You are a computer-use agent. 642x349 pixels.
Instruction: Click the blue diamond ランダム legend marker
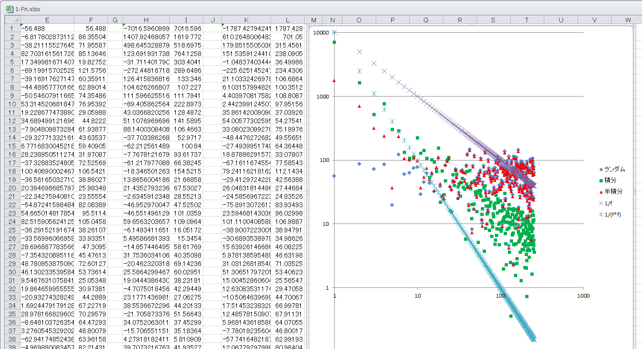pyautogui.click(x=601, y=169)
